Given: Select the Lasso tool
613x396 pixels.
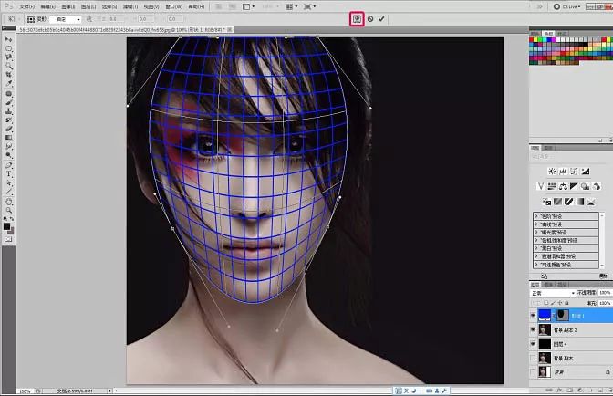Looking at the screenshot, I should (x=8, y=57).
